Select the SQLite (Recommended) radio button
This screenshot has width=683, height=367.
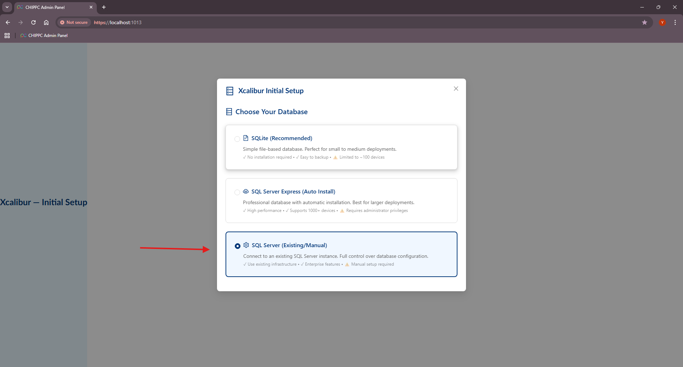point(237,139)
